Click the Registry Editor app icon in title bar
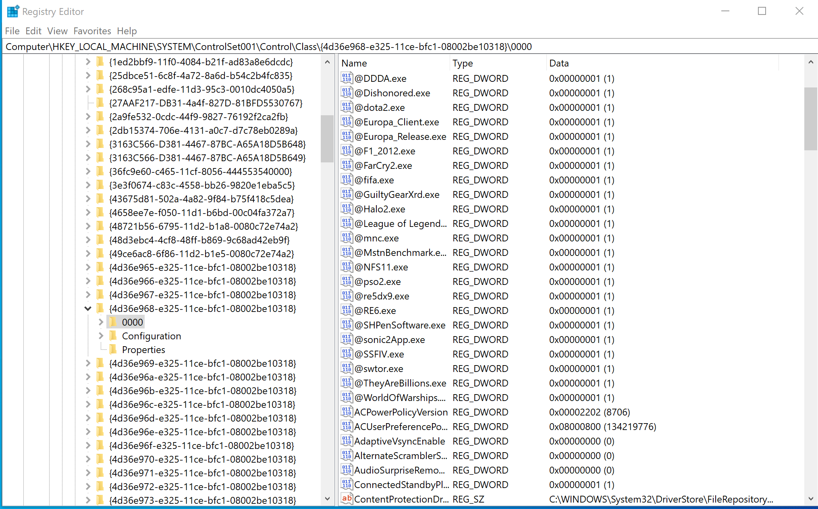The width and height of the screenshot is (818, 509). click(x=13, y=11)
